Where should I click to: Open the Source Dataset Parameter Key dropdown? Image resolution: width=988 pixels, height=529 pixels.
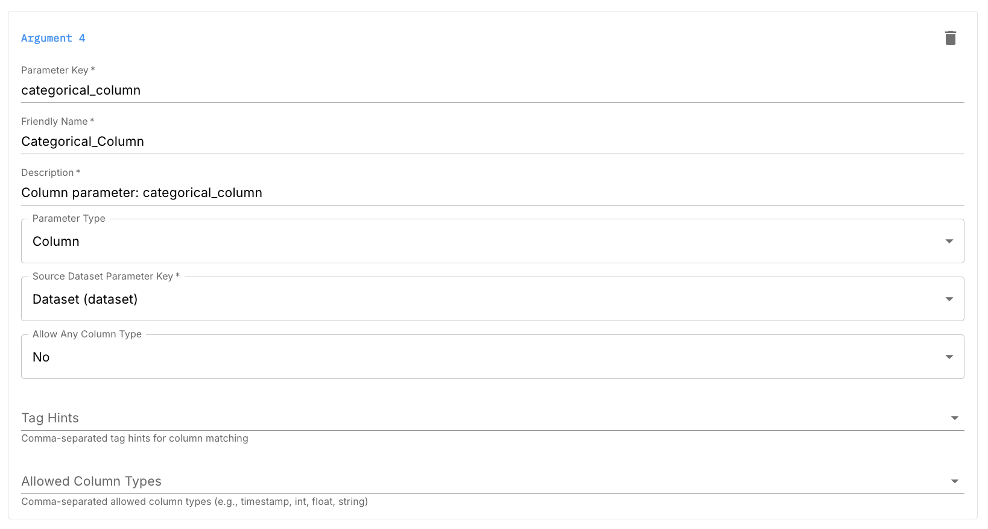483,299
